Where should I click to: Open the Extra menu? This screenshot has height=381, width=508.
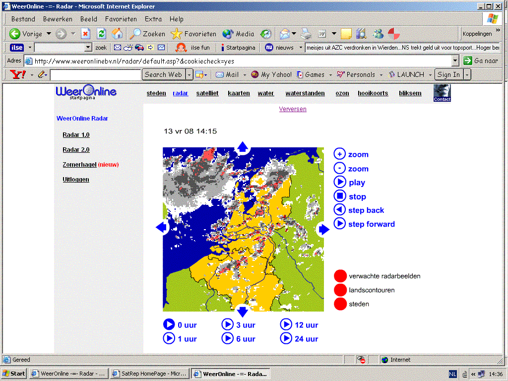pos(153,19)
